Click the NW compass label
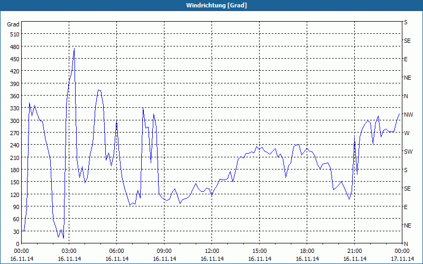This screenshot has height=264, width=423. coord(408,115)
